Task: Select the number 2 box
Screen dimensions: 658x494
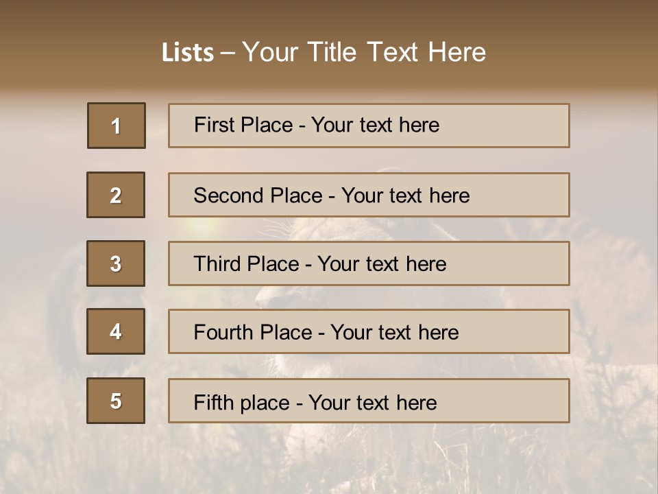Action: (116, 195)
